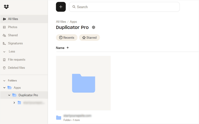Open Duplicator Pro folder settings gear

pyautogui.click(x=94, y=27)
